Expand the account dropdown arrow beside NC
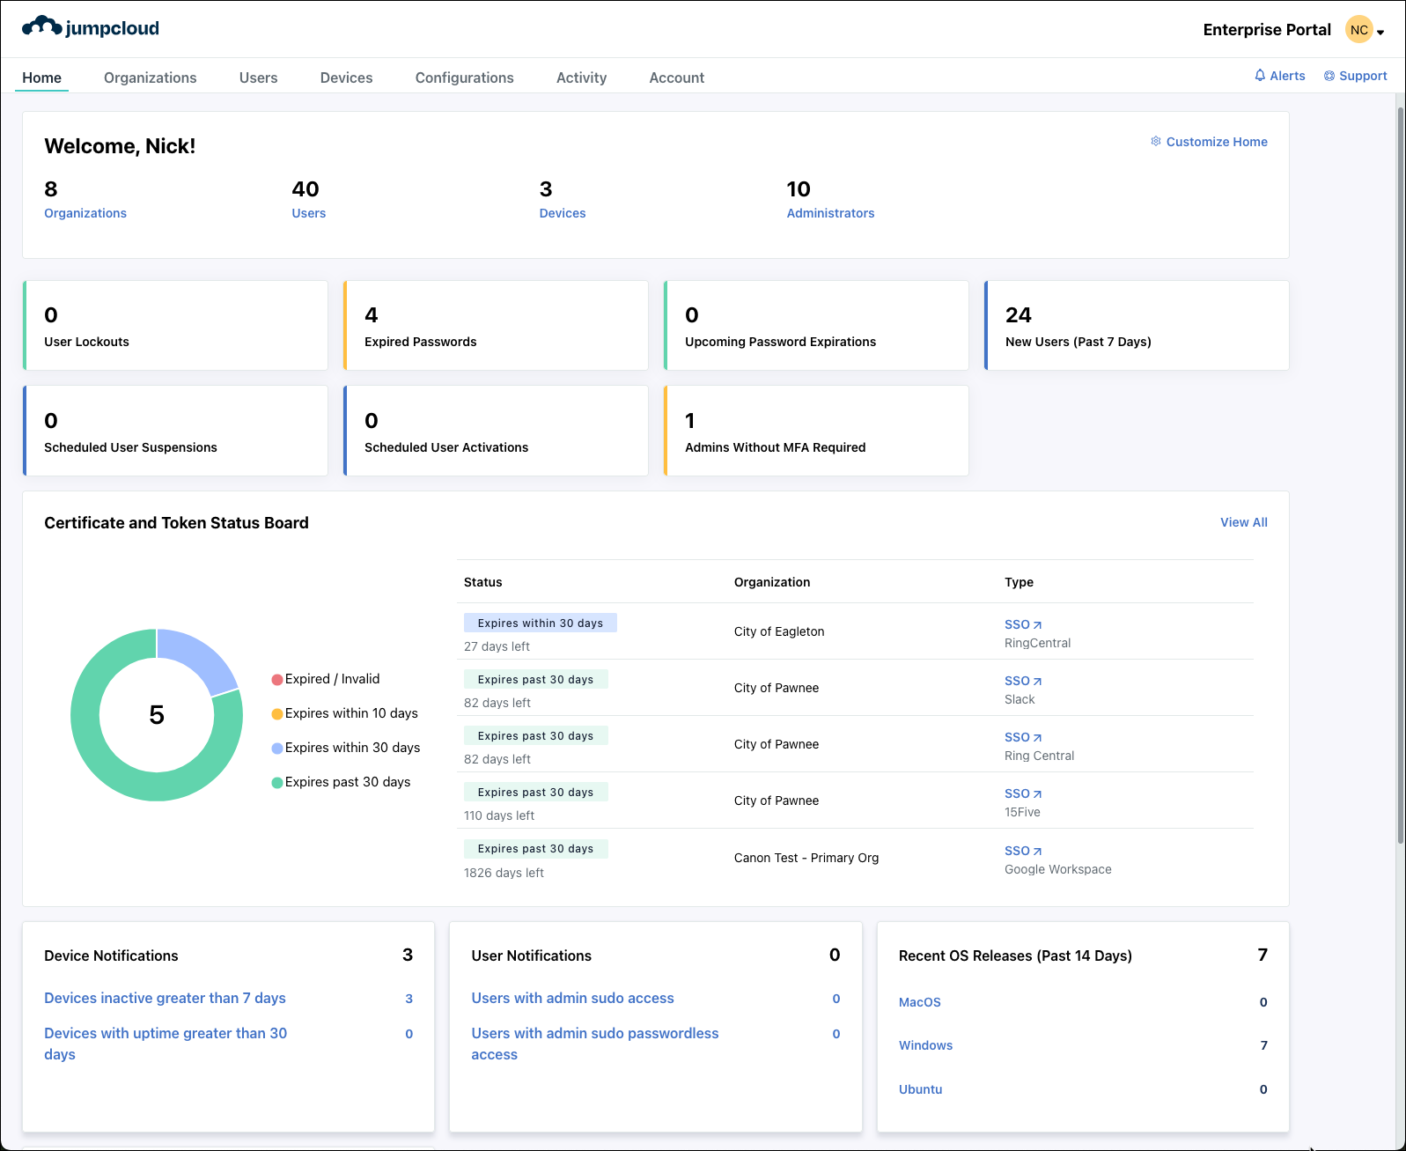The width and height of the screenshot is (1406, 1151). (1380, 33)
